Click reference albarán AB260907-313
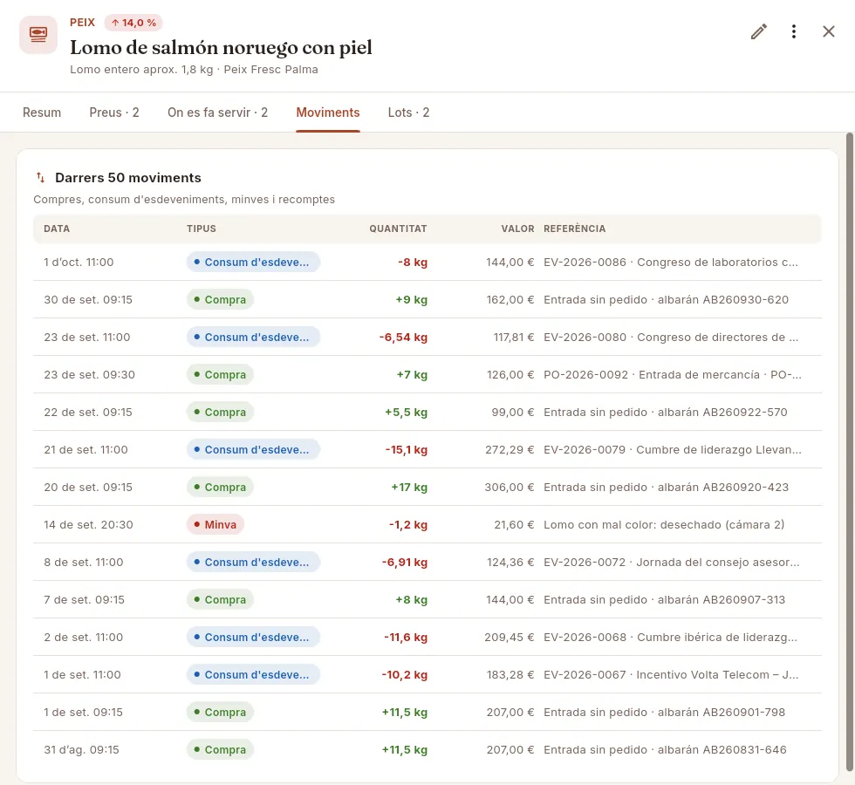 click(x=664, y=600)
